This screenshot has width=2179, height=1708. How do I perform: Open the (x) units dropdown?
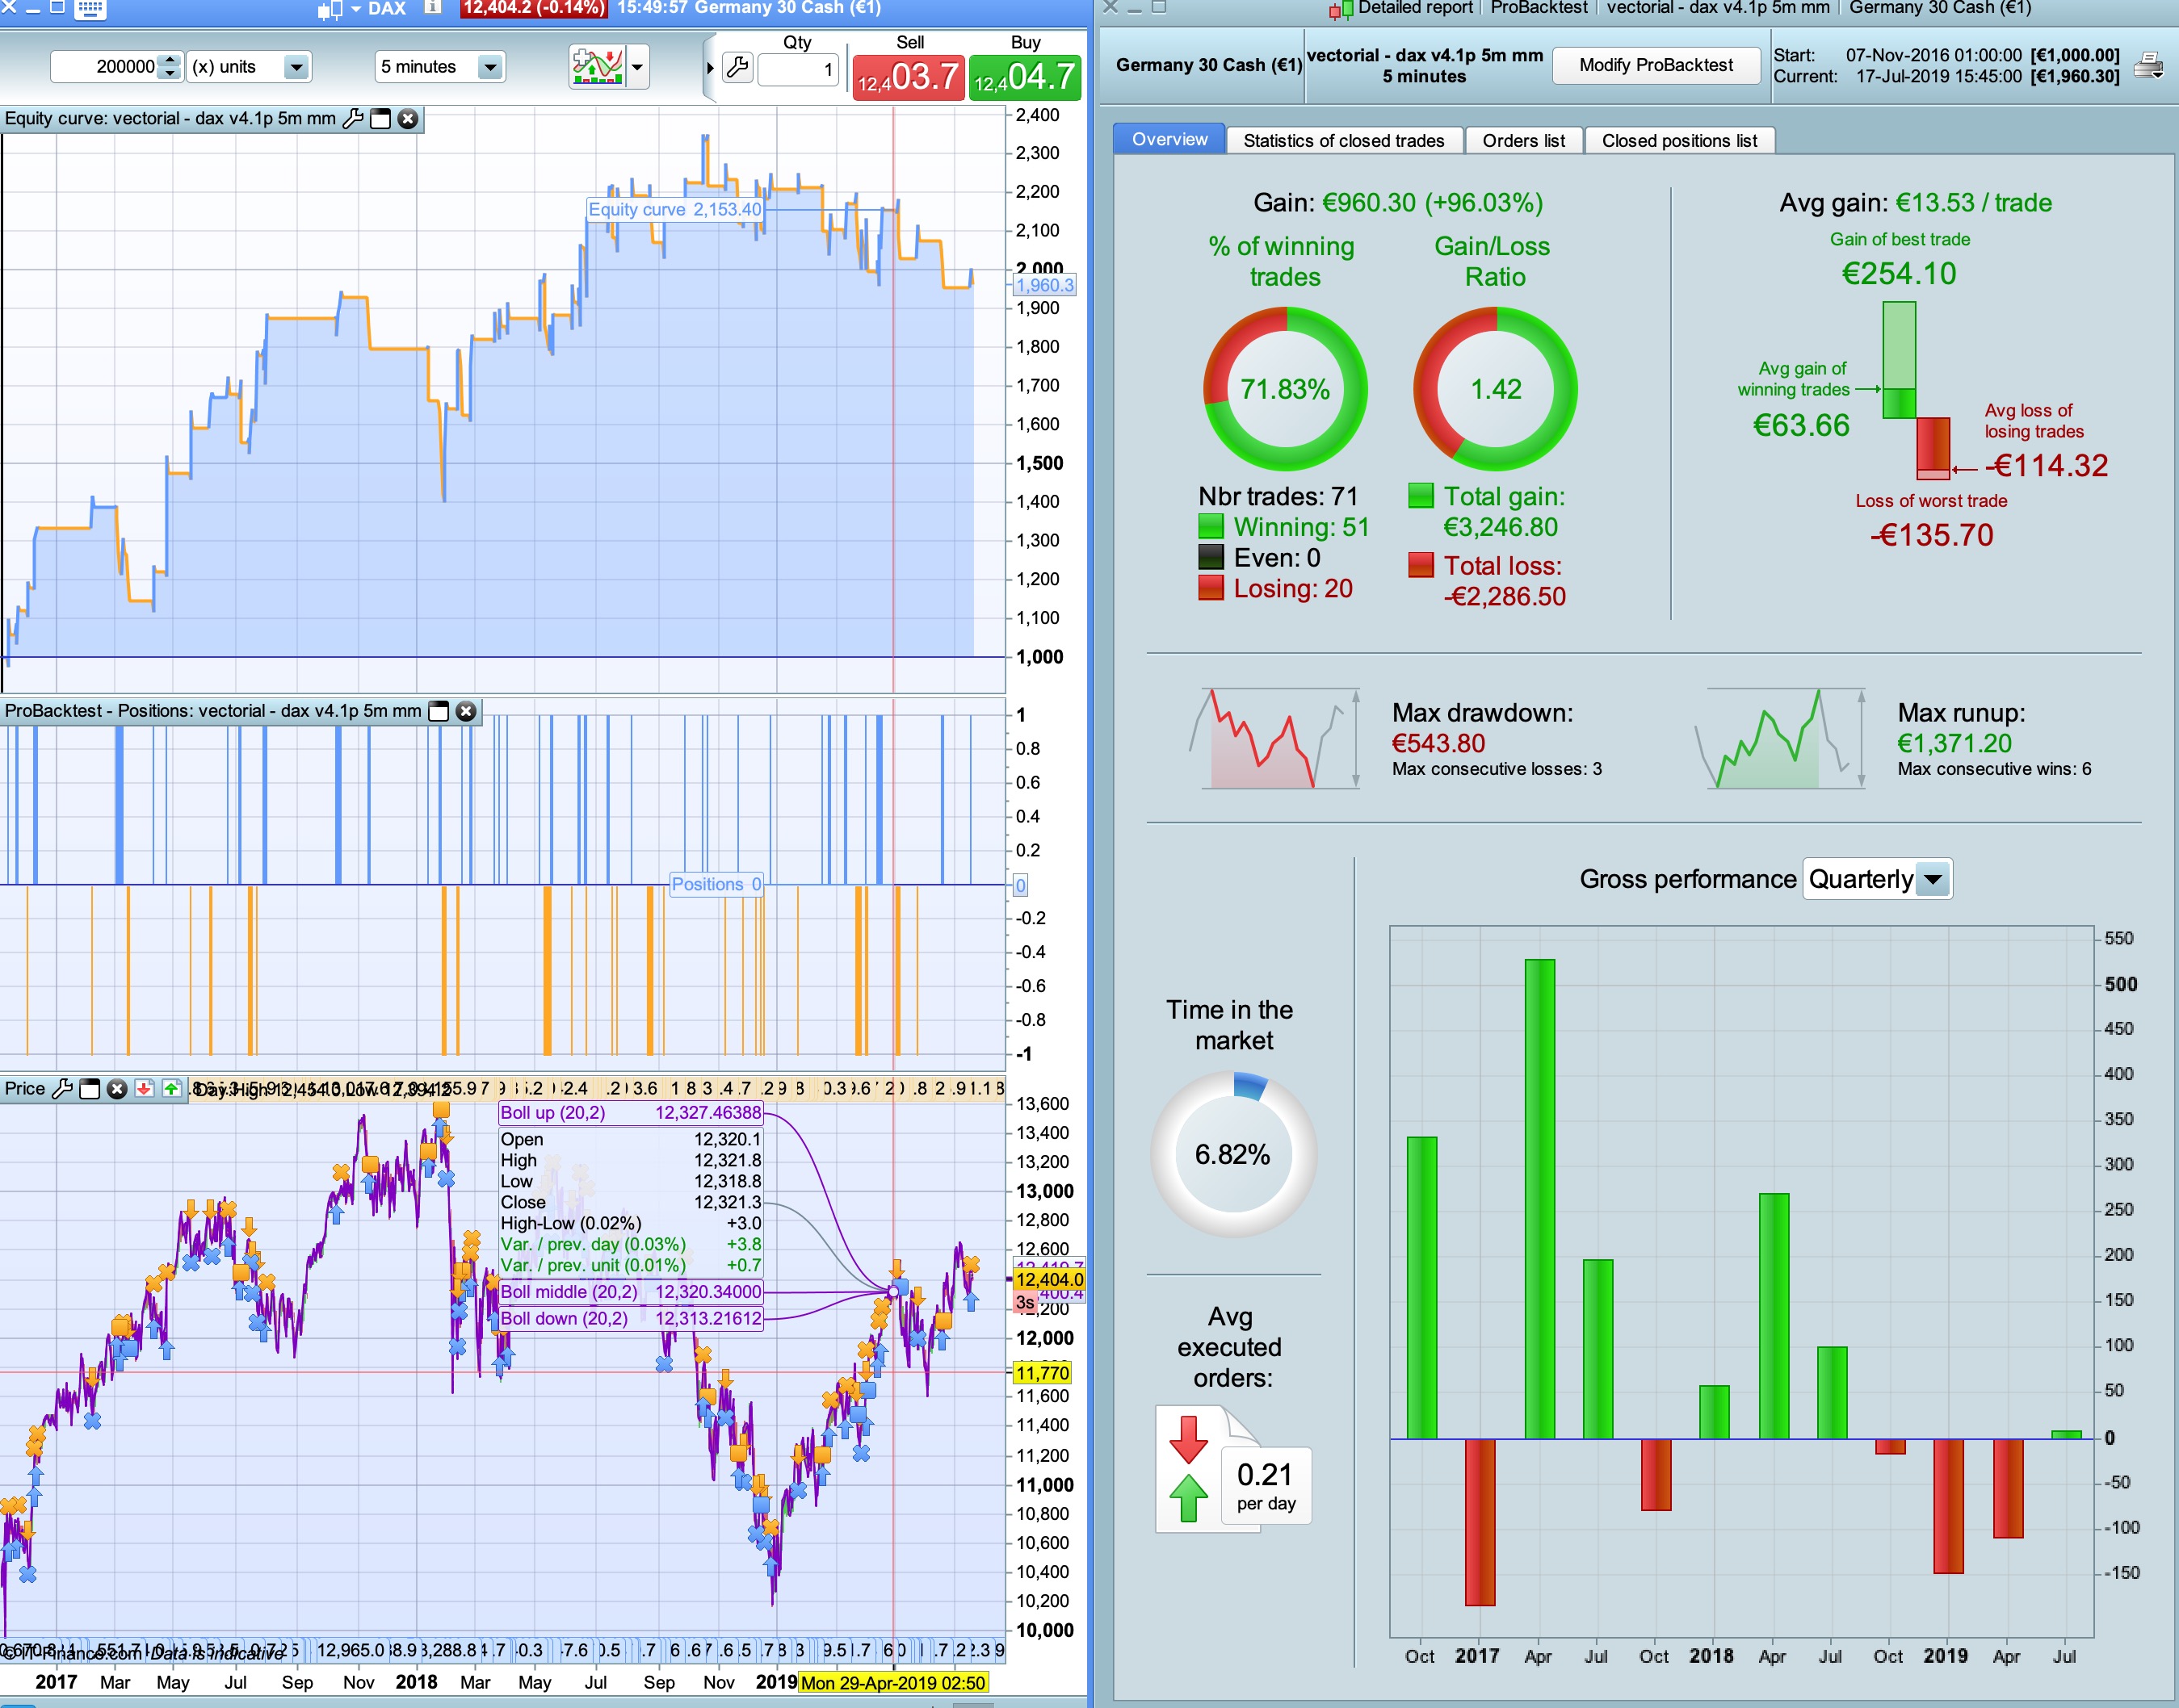pos(296,67)
